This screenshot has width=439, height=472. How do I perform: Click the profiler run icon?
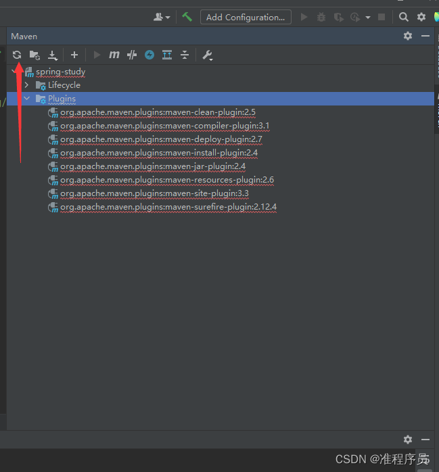click(x=355, y=17)
